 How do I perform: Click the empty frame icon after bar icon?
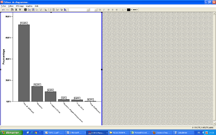(x=50, y=10)
